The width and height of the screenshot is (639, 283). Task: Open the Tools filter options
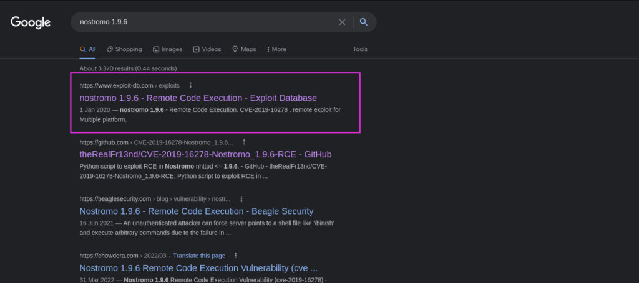click(360, 49)
